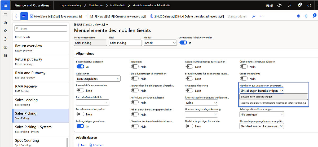Open Recent clock icon in sidebar
This screenshot has width=318, height=147.
5,39
